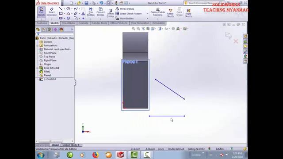Screen dimensions: 283x159
Task: Select the Centerpoint Arc tool
Action: click(x=68, y=14)
